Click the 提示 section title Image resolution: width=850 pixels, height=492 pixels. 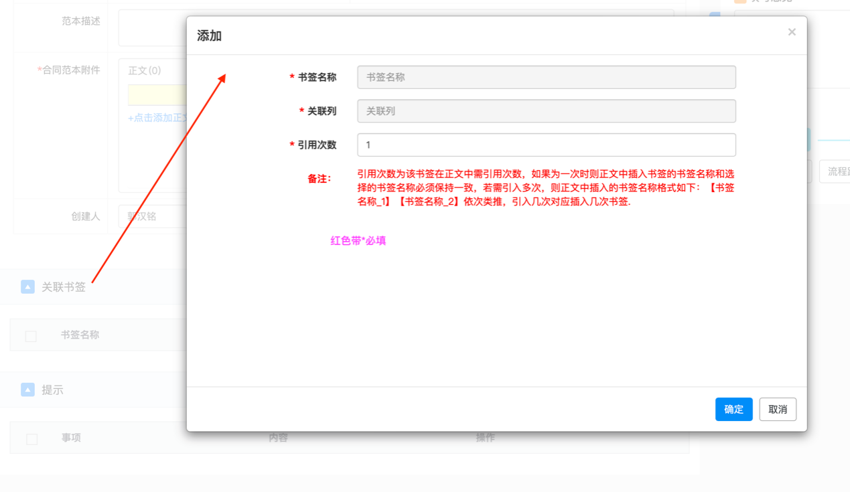[x=52, y=390]
